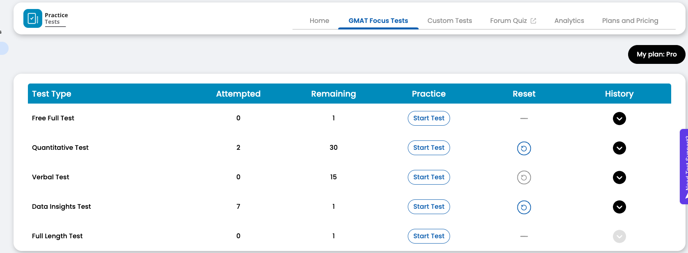Screen dimensions: 688x253
Task: Open the Plans and Pricing tab
Action: 630,21
